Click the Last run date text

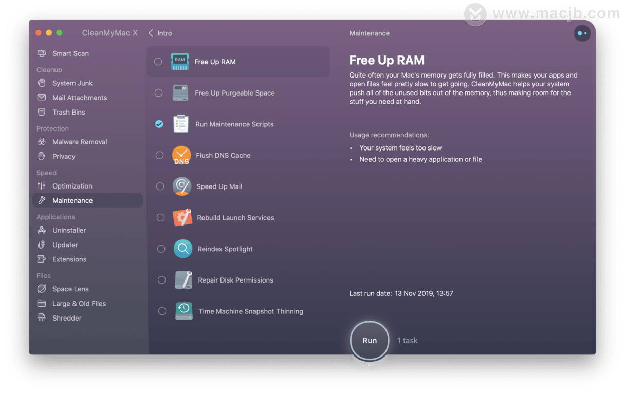401,294
